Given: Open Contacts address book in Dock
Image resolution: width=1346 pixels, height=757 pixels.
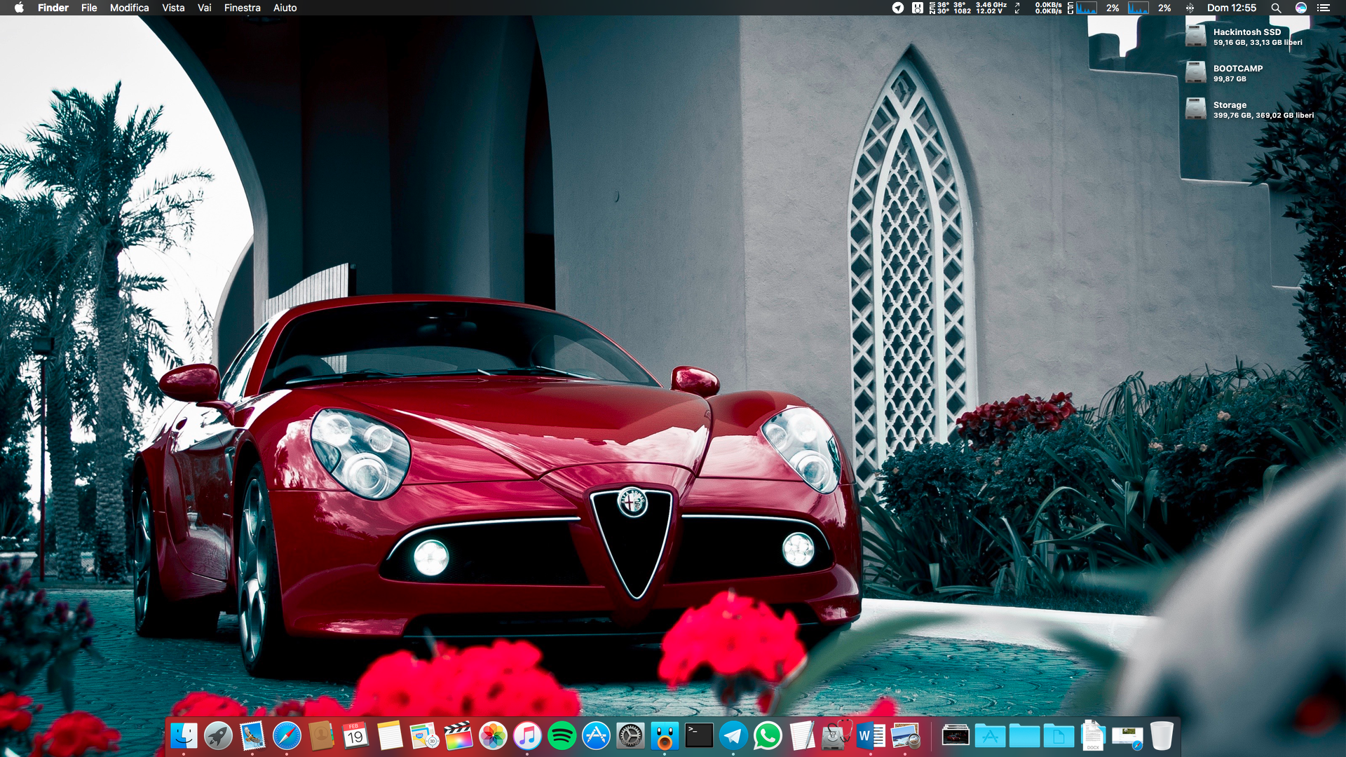Looking at the screenshot, I should point(321,736).
